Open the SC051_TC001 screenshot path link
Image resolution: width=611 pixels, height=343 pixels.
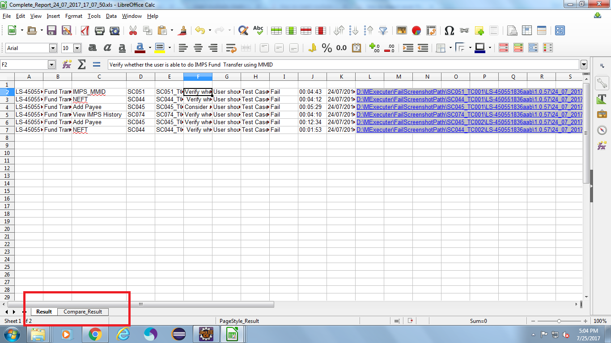point(469,92)
